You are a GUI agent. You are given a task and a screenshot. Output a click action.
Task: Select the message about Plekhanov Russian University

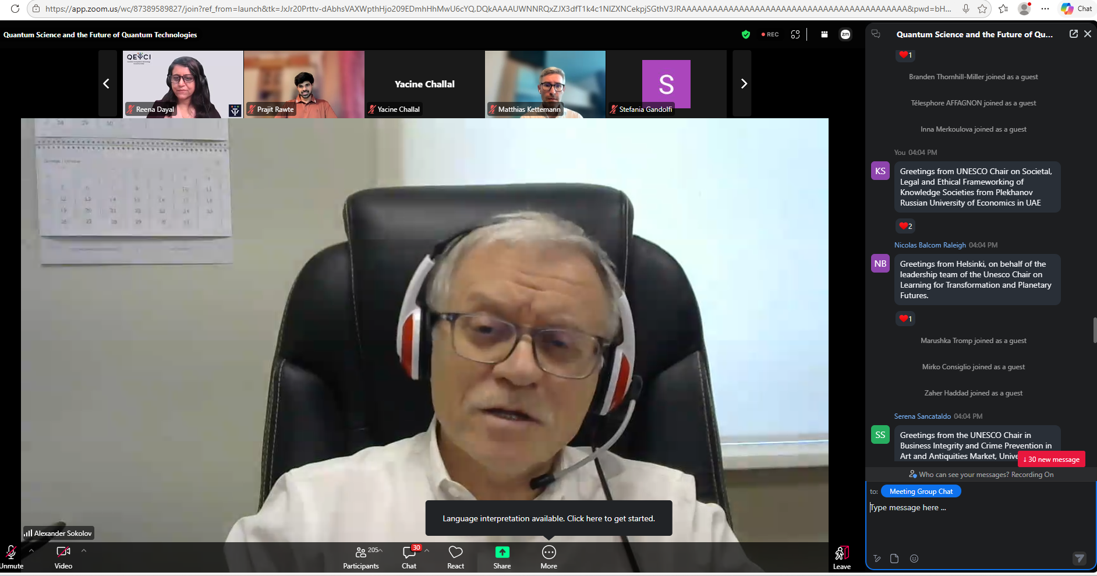tap(977, 187)
